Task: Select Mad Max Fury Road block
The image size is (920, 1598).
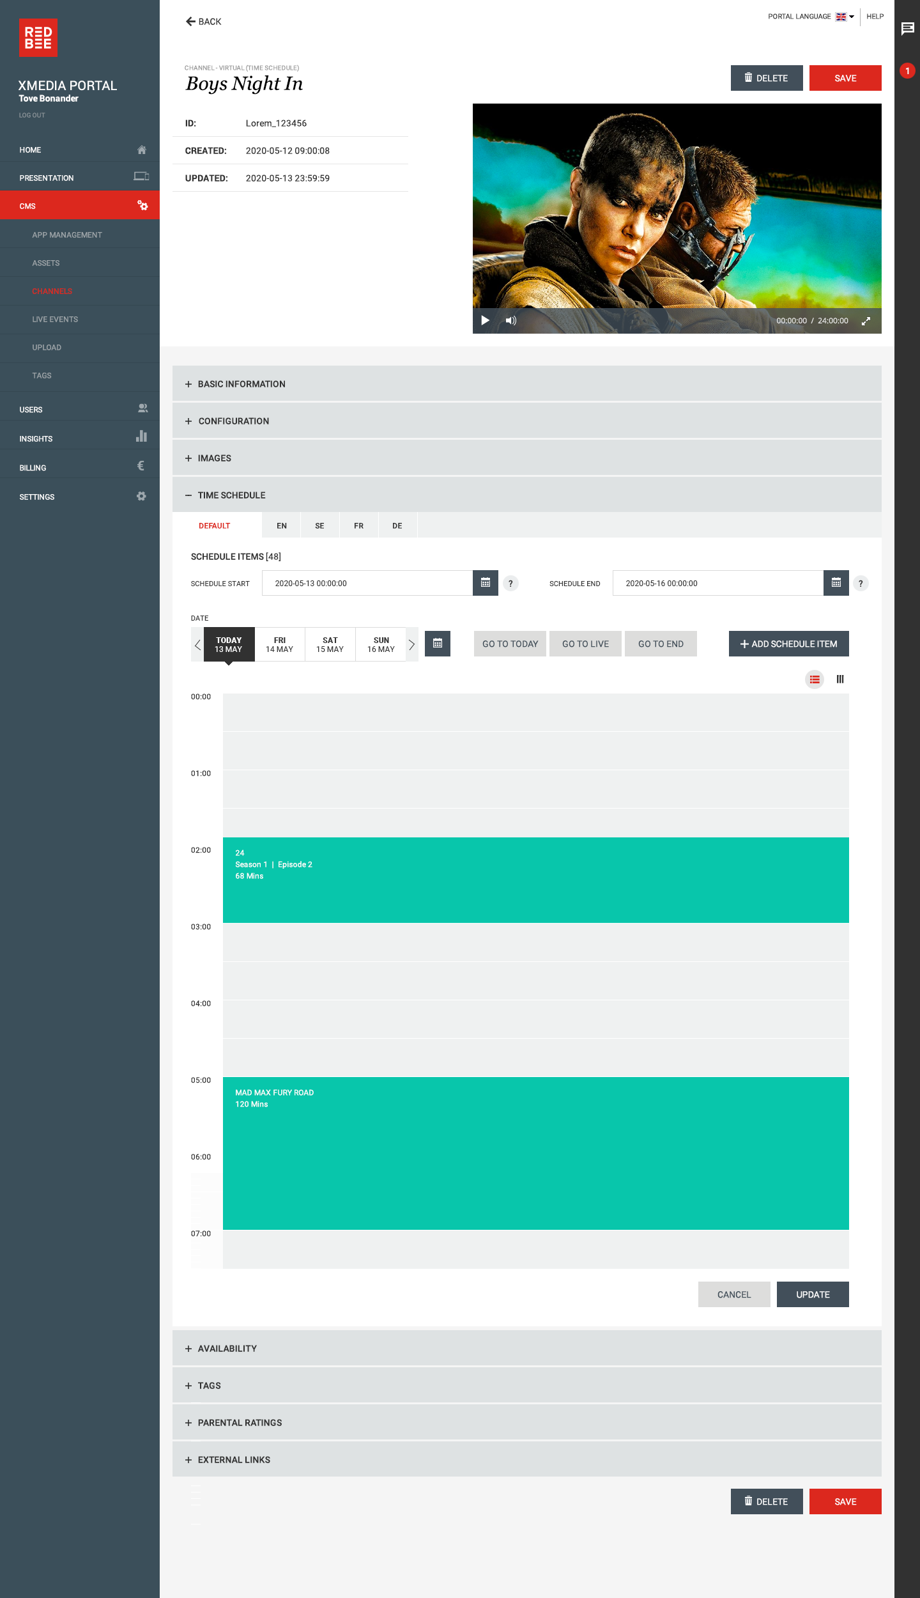Action: click(535, 1153)
